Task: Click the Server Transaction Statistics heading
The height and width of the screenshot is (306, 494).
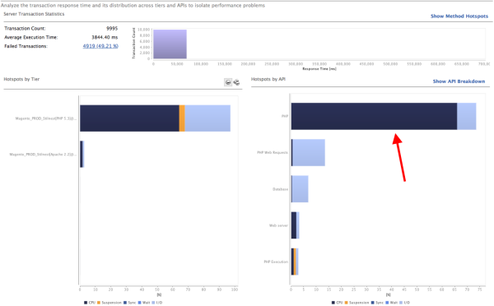Action: click(x=34, y=14)
